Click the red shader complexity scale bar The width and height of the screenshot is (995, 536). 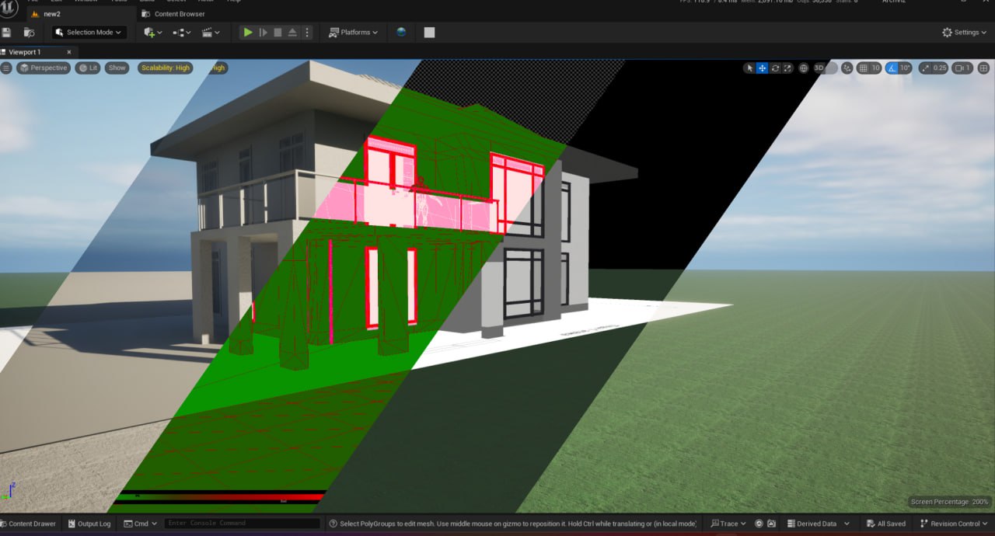(x=219, y=497)
